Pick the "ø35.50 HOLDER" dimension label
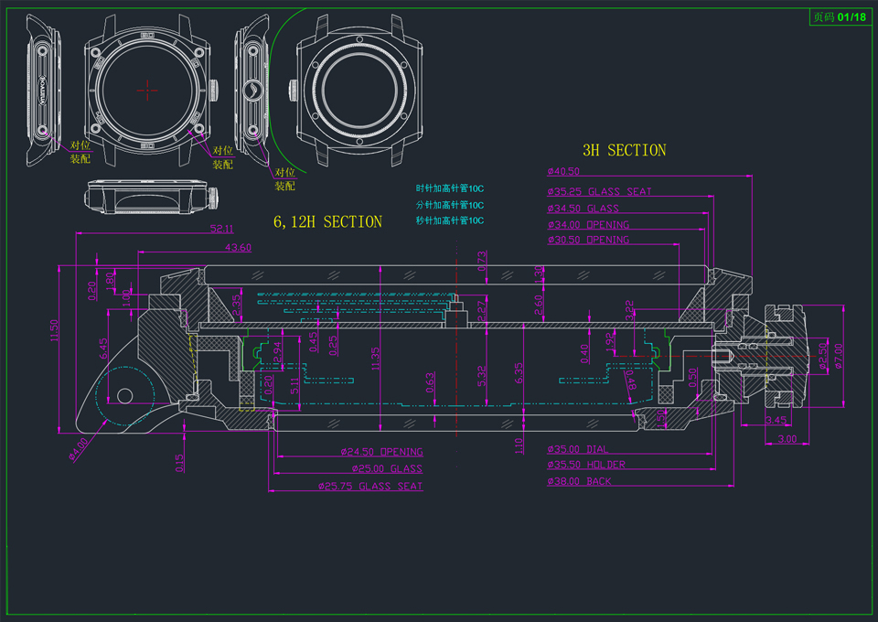Image resolution: width=878 pixels, height=622 pixels. coord(586,465)
